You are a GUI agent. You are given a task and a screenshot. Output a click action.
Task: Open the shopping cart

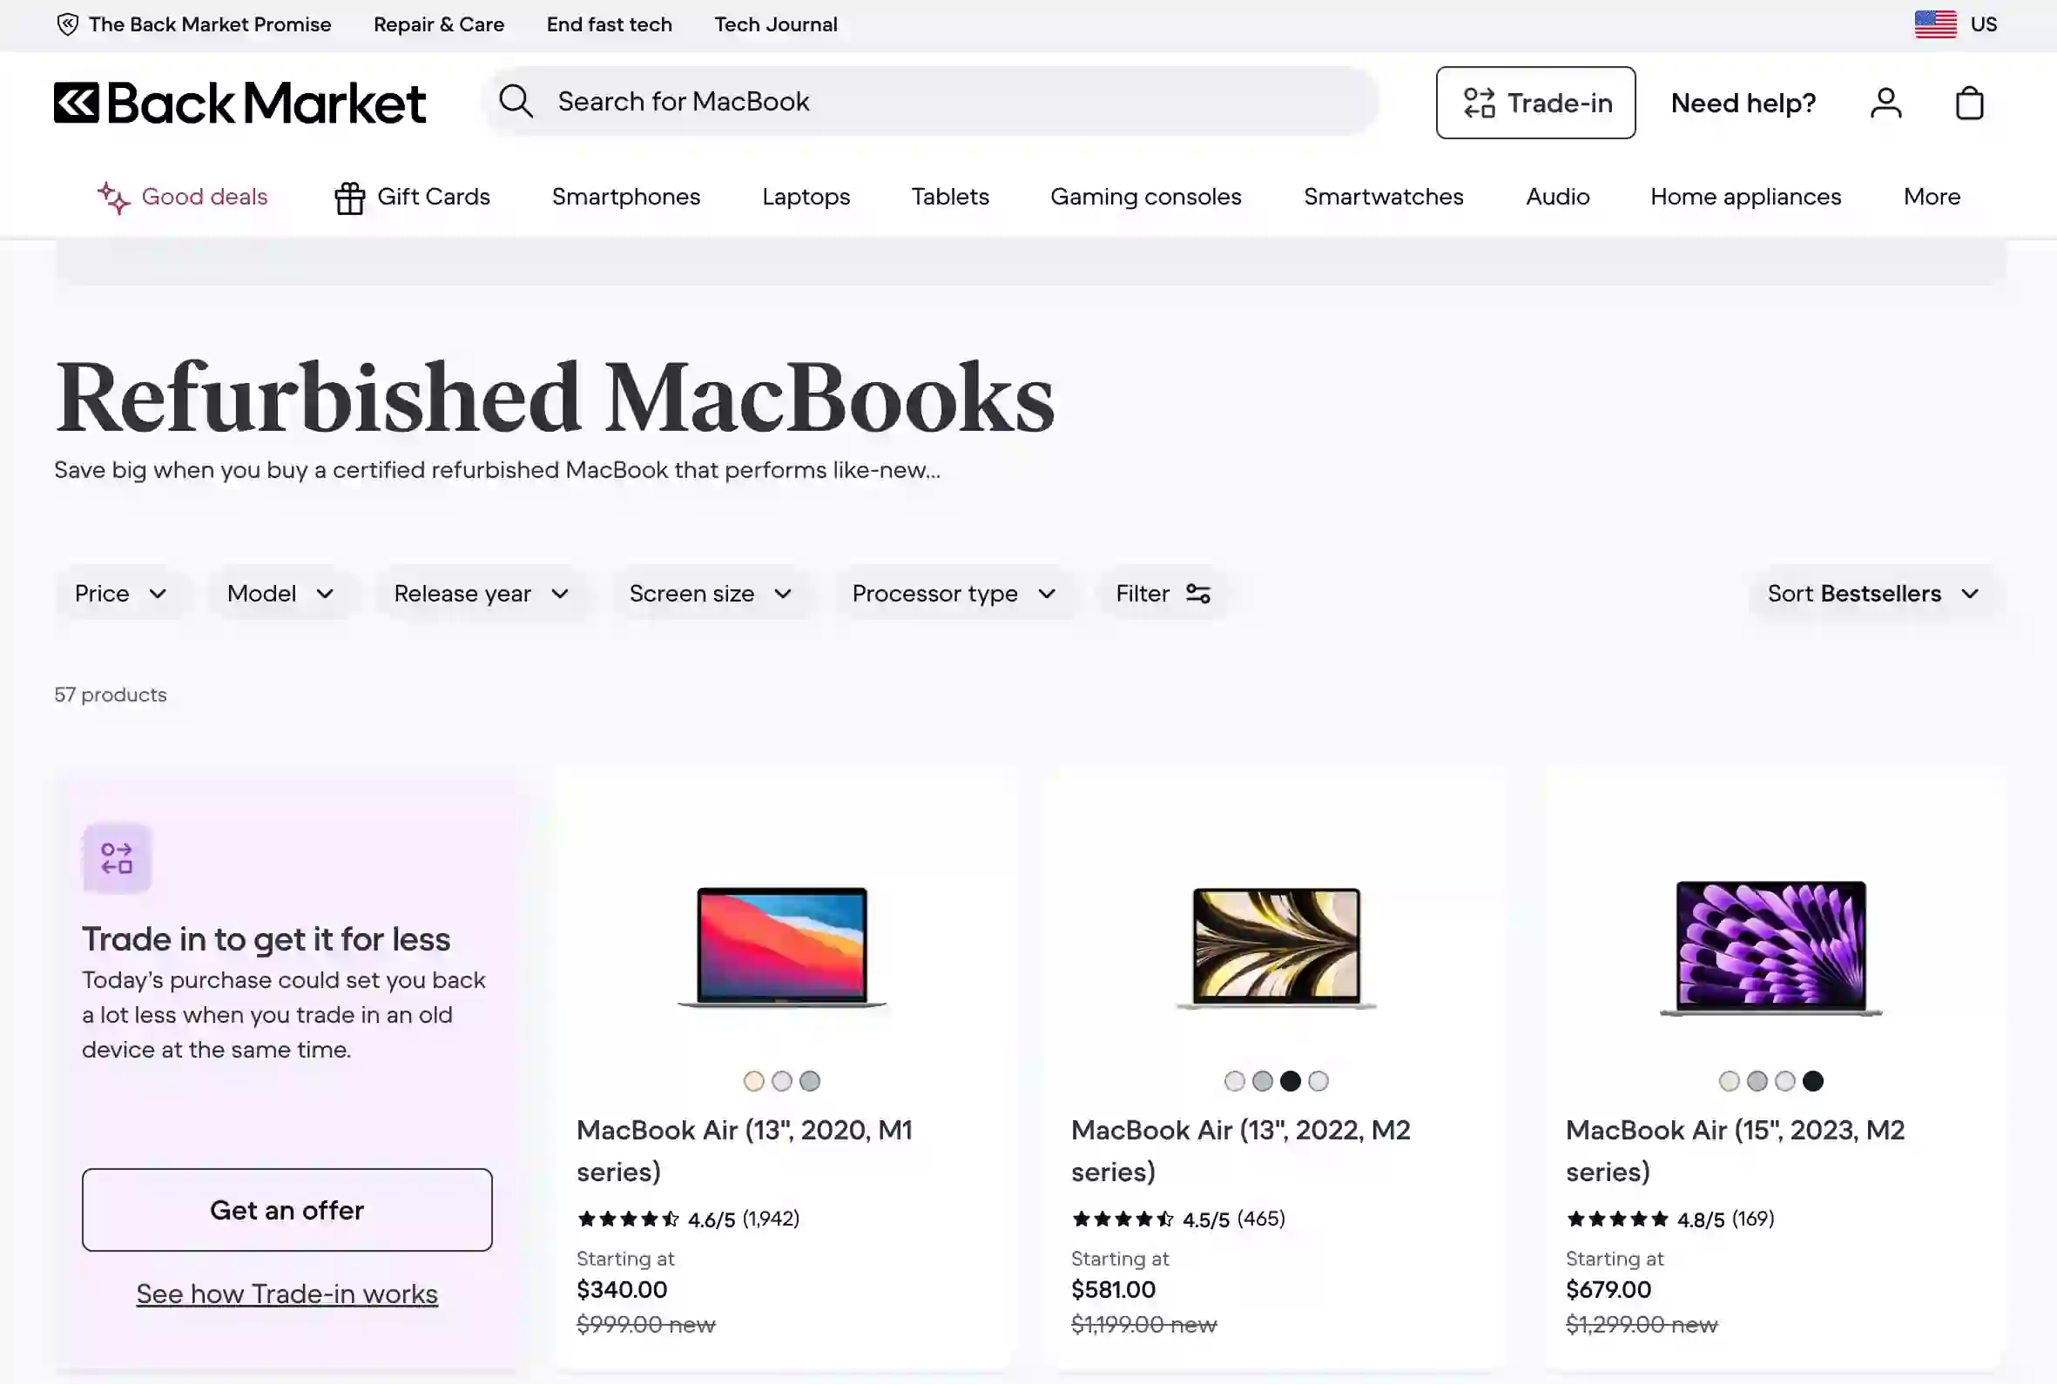point(1969,103)
